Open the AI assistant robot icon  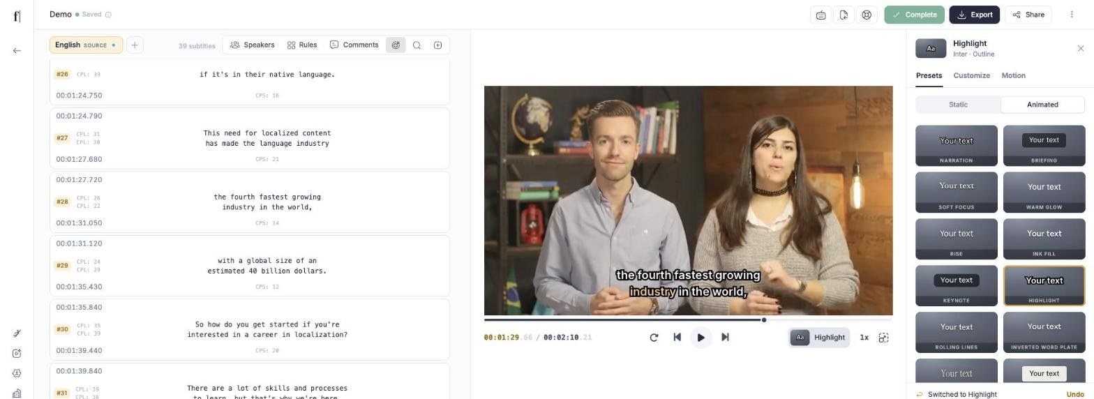tap(821, 15)
